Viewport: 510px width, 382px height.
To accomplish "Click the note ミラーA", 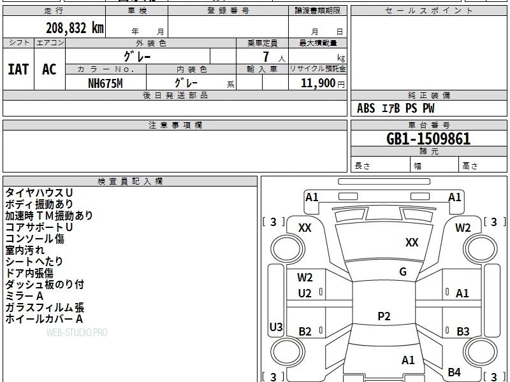I will tap(24, 296).
